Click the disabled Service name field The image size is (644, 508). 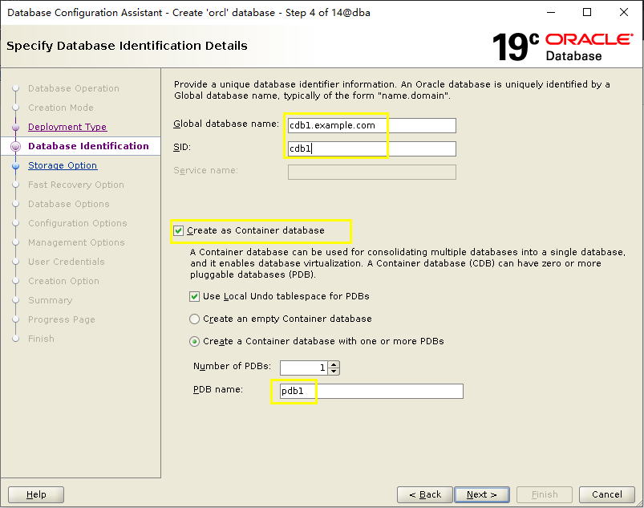(x=371, y=173)
